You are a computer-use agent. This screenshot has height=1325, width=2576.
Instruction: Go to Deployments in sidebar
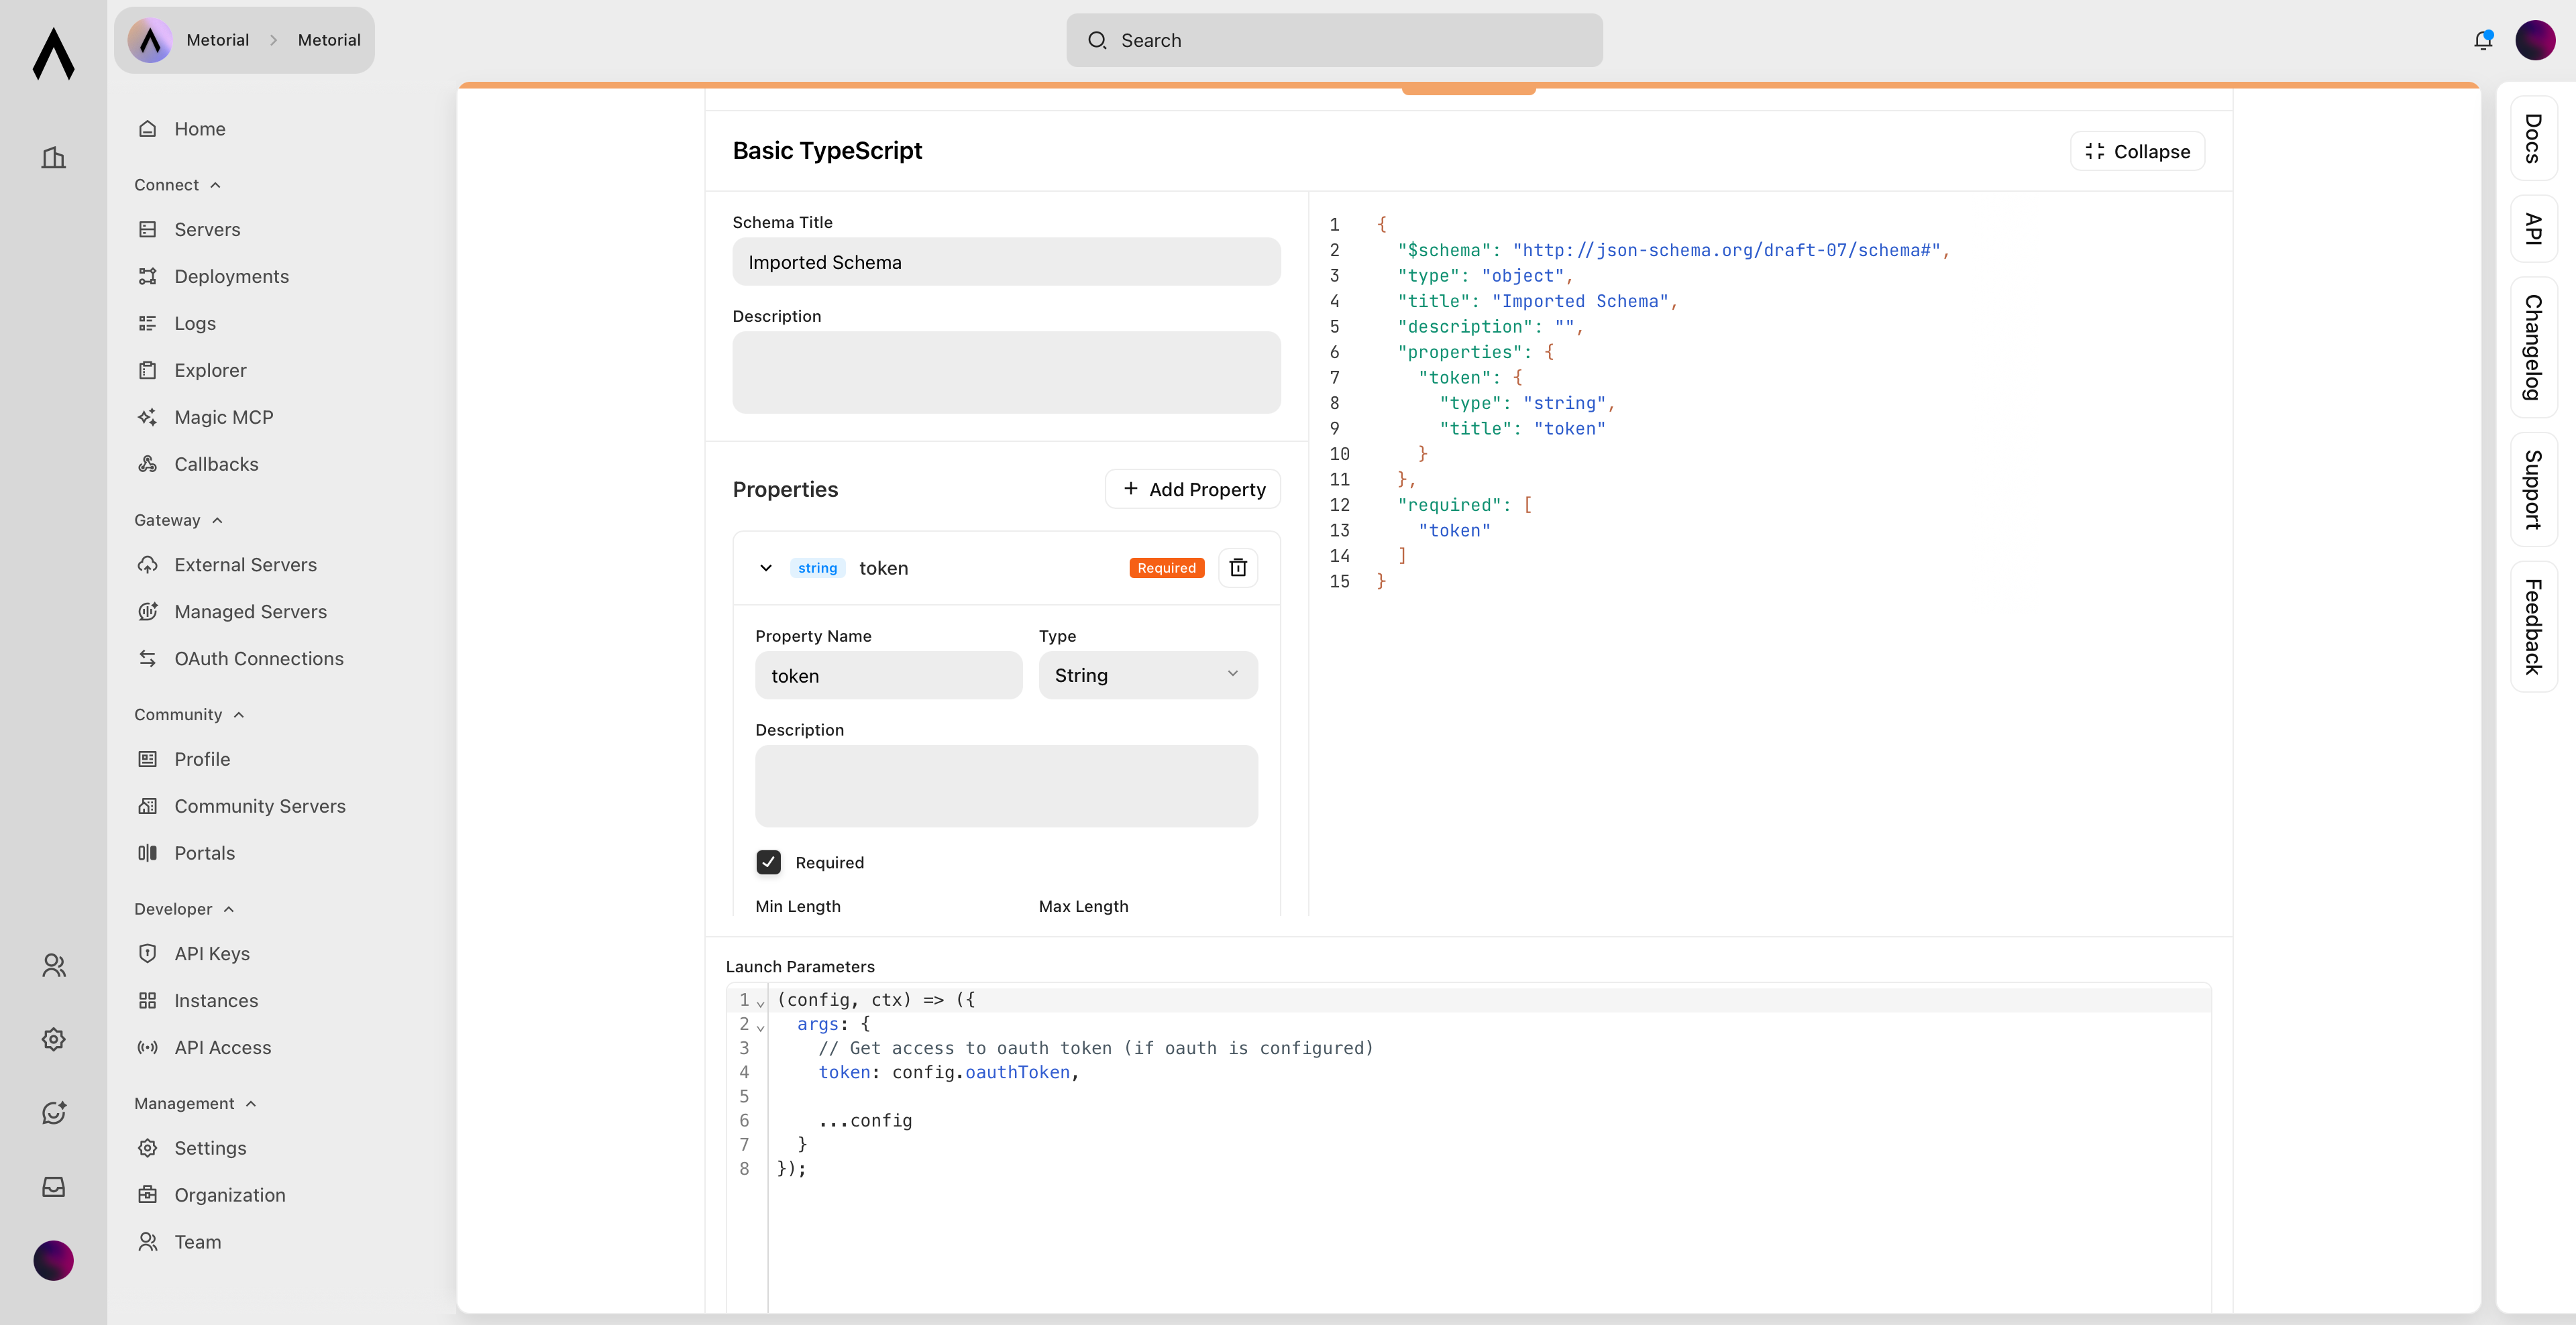pos(231,276)
